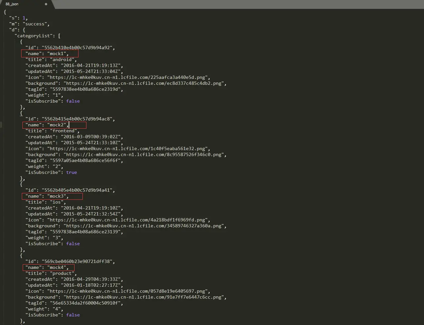Image resolution: width=424 pixels, height=325 pixels.
Task: Click the icon URL ending 1c40f5eaba561e32.png
Action: 128,149
